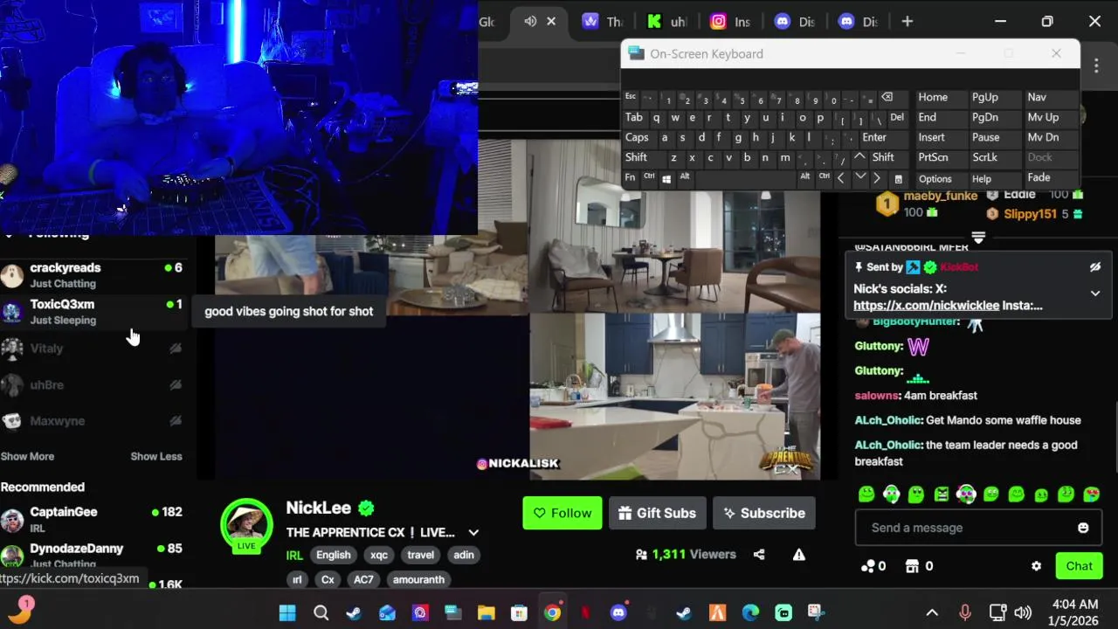
Task: Switch to the first Discord browser tab
Action: pyautogui.click(x=795, y=21)
